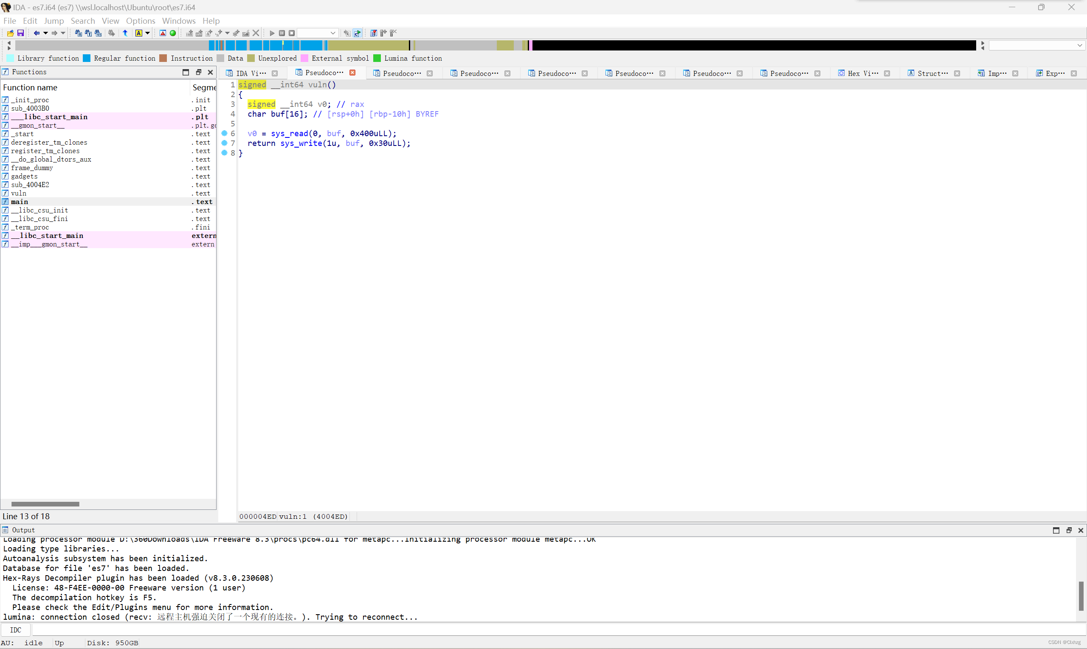Click the Output window vertical scrollbar thumb

(x=1081, y=596)
